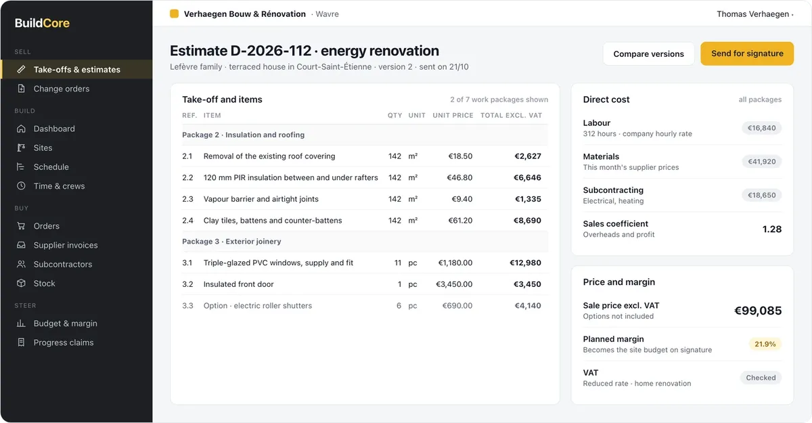The width and height of the screenshot is (812, 423).
Task: Click Send for signature button
Action: coord(747,53)
